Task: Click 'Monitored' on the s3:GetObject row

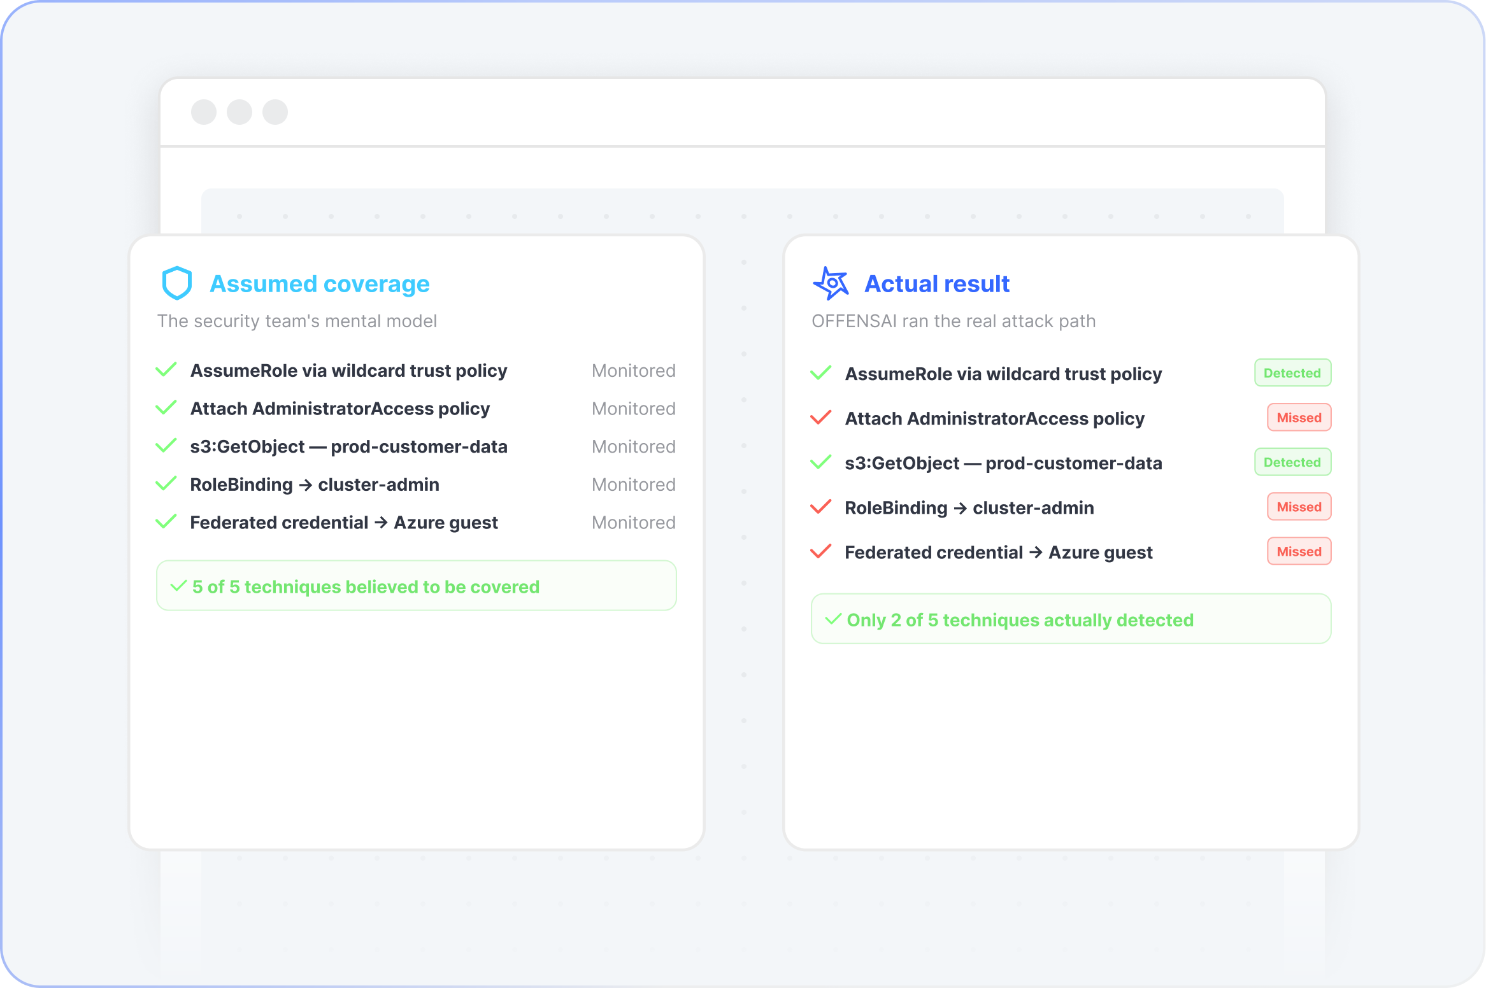Action: [x=634, y=447]
